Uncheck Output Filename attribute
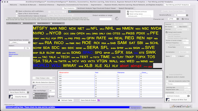The width and height of the screenshot is (198, 111). (x=128, y=12)
